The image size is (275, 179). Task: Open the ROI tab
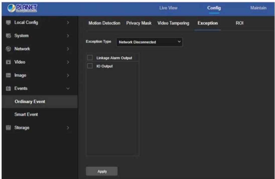coord(239,23)
